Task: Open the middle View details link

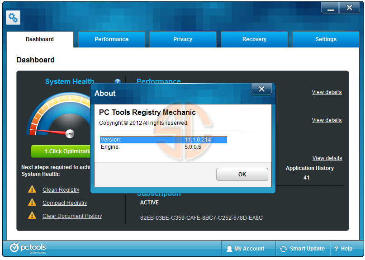Action: (x=327, y=120)
